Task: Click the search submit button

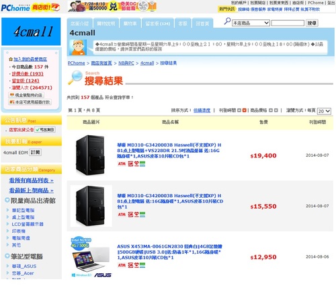Action: tap(312, 23)
